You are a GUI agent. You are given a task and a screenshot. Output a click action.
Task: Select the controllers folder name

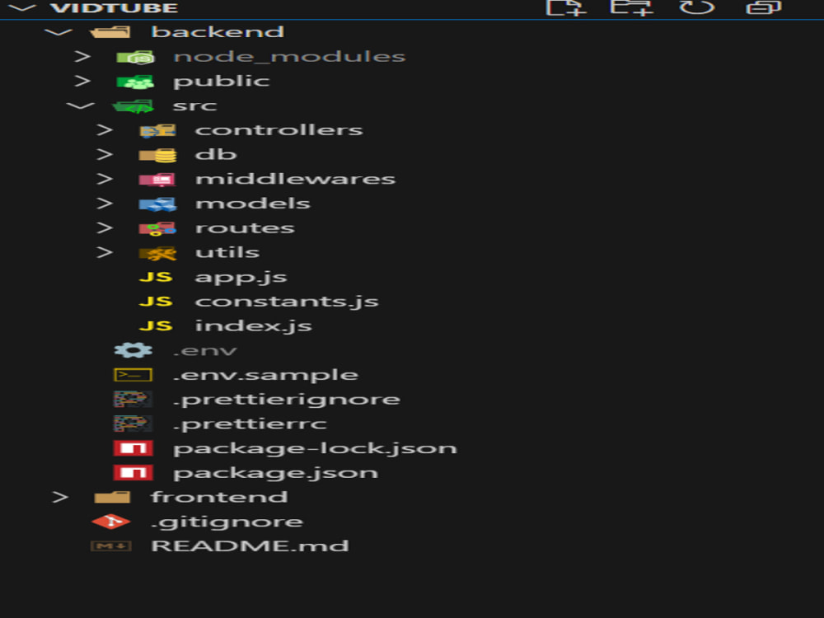(x=279, y=130)
